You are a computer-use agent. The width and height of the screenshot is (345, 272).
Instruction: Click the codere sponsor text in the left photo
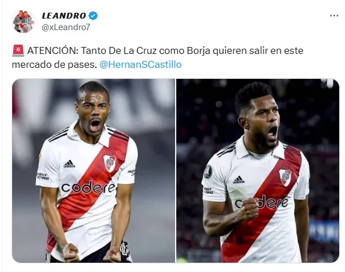88,187
